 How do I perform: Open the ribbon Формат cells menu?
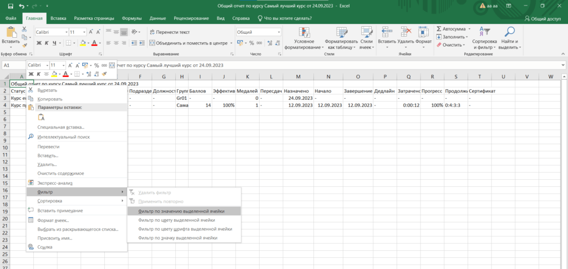(x=423, y=38)
